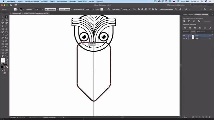
Task: Click the toolbar Fill swatch box
Action: [3, 60]
